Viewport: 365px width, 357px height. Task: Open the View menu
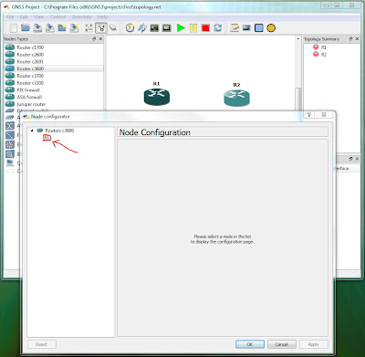39,16
